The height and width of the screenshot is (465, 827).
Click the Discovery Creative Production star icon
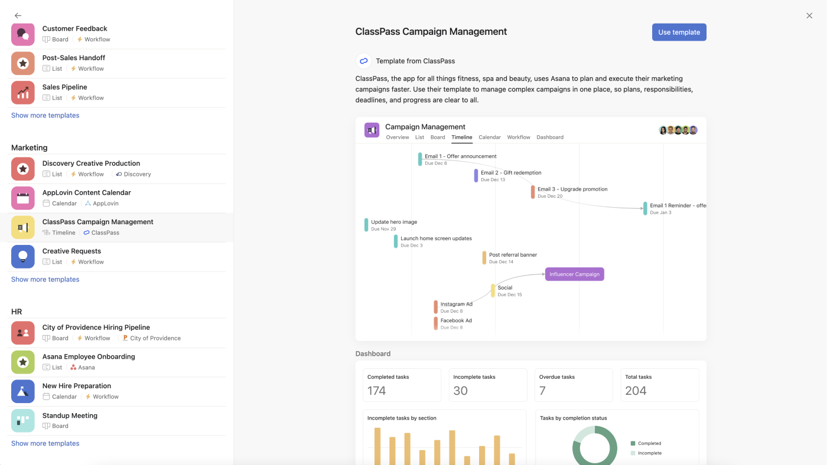point(23,169)
